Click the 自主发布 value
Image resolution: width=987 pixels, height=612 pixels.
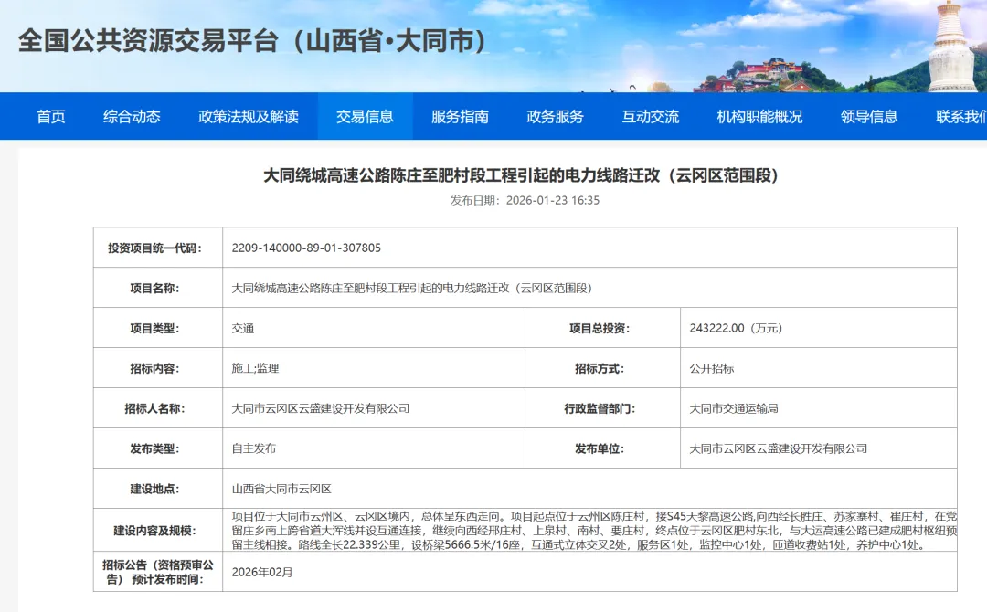254,449
